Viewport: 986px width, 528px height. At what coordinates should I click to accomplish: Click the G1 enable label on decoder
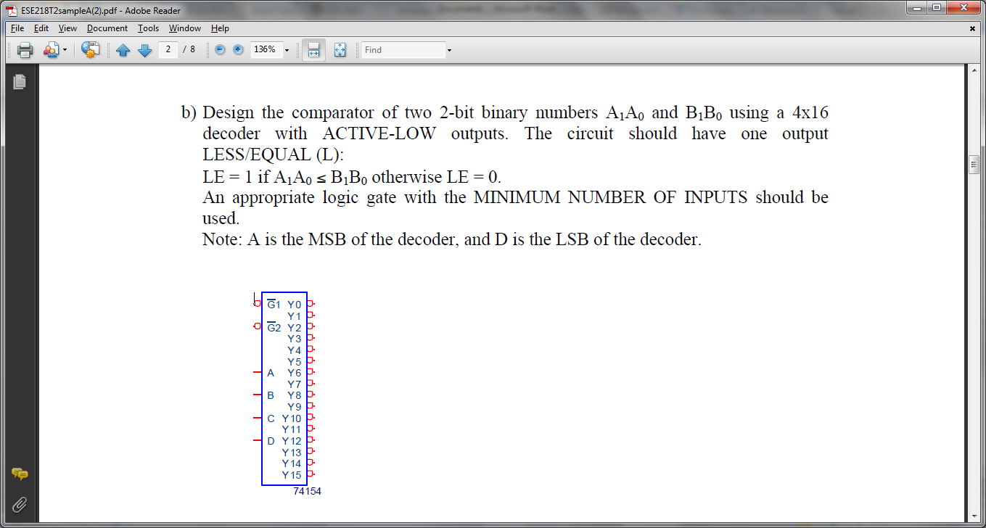(274, 305)
